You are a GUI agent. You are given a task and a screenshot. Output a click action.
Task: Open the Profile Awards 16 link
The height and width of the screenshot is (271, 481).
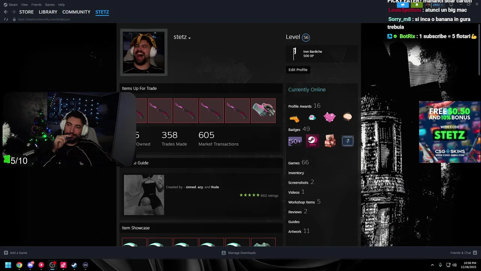click(304, 106)
